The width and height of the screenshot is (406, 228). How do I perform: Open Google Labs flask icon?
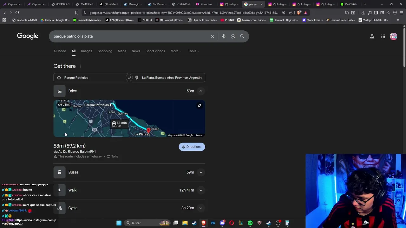point(372,36)
